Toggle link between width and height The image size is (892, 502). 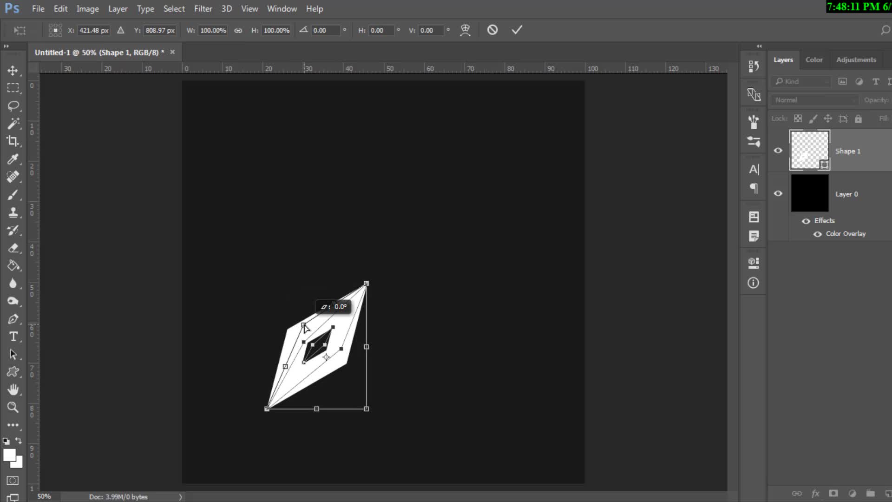tap(238, 31)
